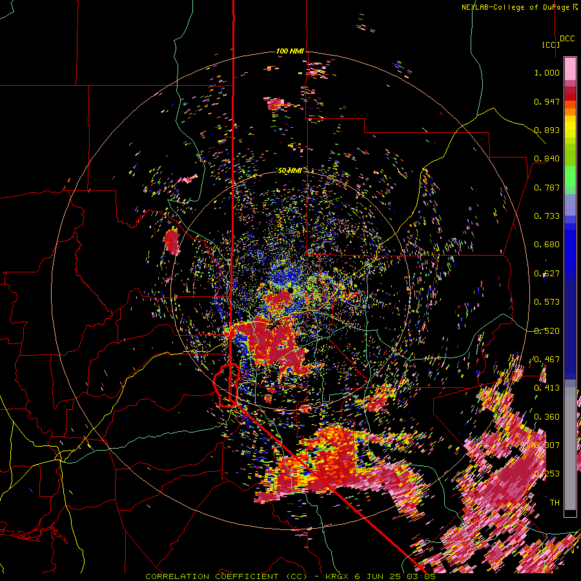Click the TH label on the legend
Image resolution: width=581 pixels, height=581 pixels.
(x=555, y=503)
